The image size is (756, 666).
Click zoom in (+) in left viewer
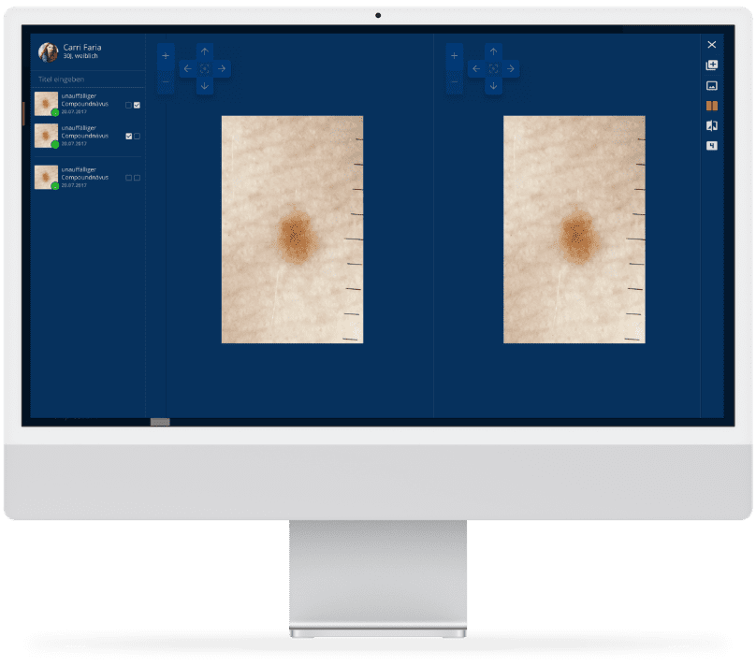[x=166, y=56]
